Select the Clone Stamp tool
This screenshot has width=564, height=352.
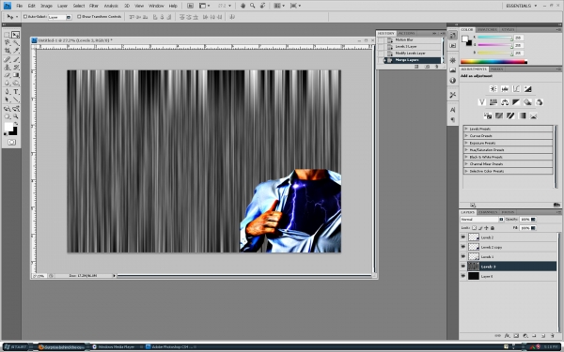pos(7,68)
